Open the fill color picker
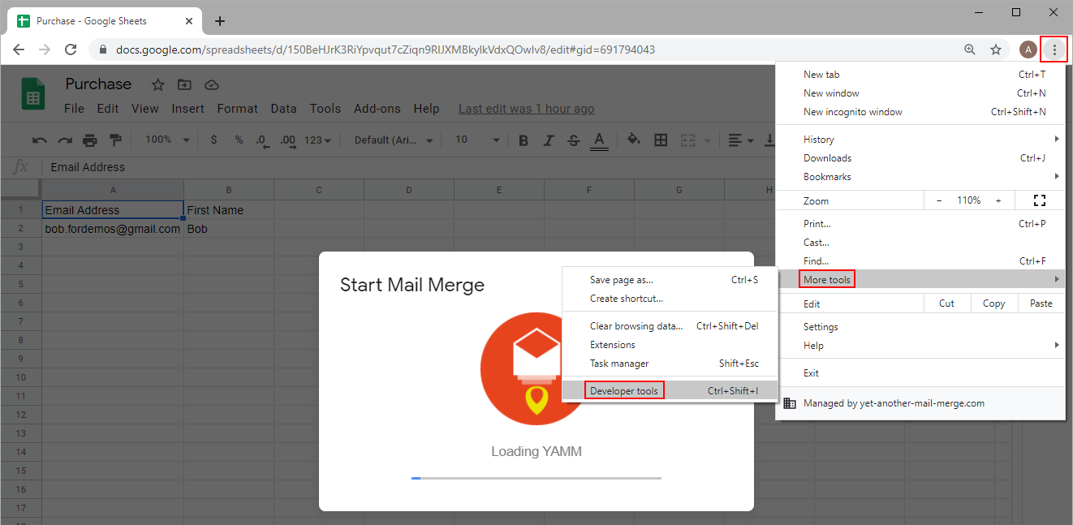Screen dimensions: 1073x525 point(635,140)
